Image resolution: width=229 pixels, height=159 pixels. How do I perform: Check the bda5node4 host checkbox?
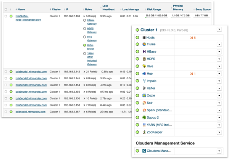[6, 92]
